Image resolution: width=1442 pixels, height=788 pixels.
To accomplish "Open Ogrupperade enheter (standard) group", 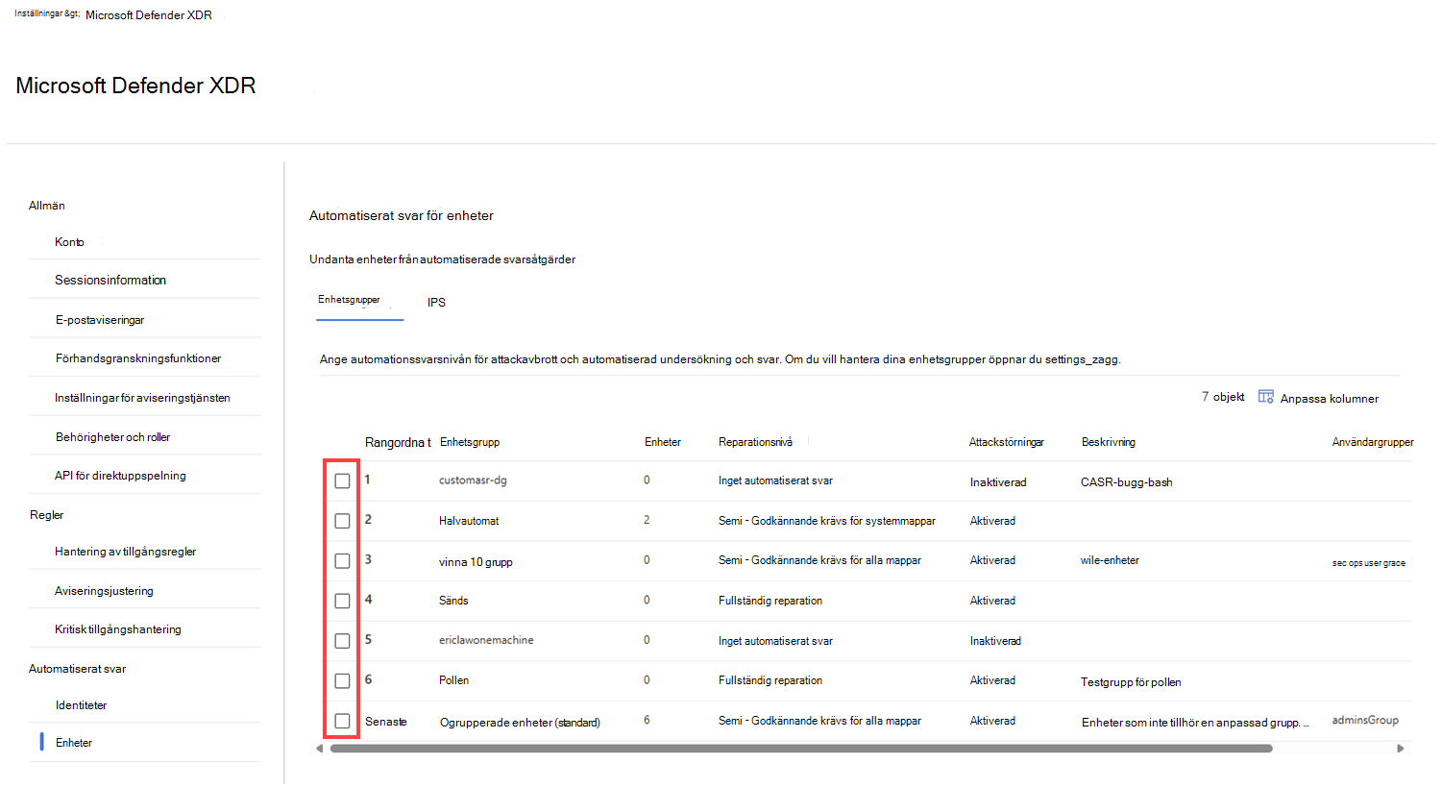I will click(520, 723).
